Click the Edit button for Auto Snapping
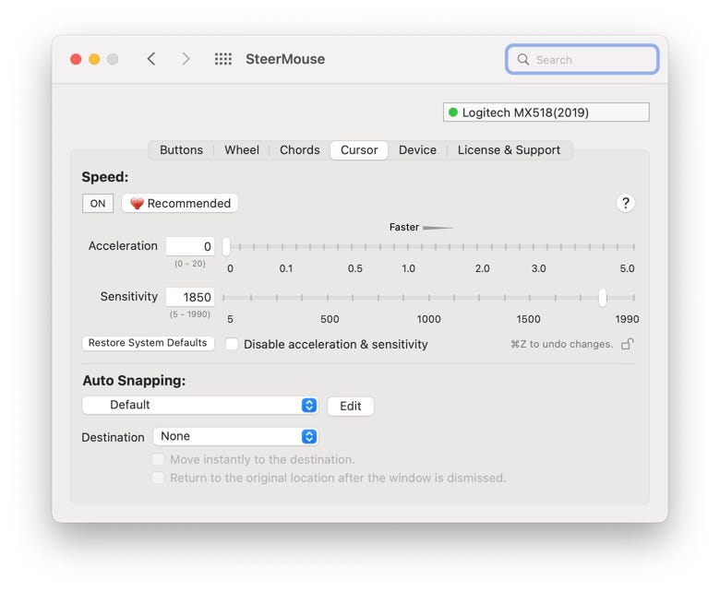Screen dimensions: 720x591 [x=351, y=406]
